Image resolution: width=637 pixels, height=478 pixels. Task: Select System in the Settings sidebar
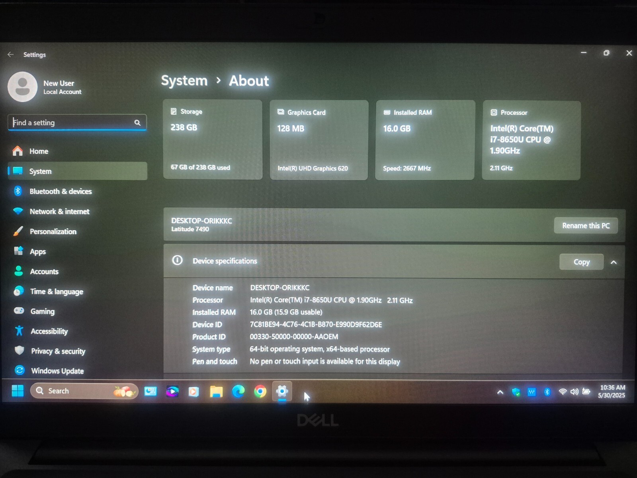pyautogui.click(x=77, y=171)
